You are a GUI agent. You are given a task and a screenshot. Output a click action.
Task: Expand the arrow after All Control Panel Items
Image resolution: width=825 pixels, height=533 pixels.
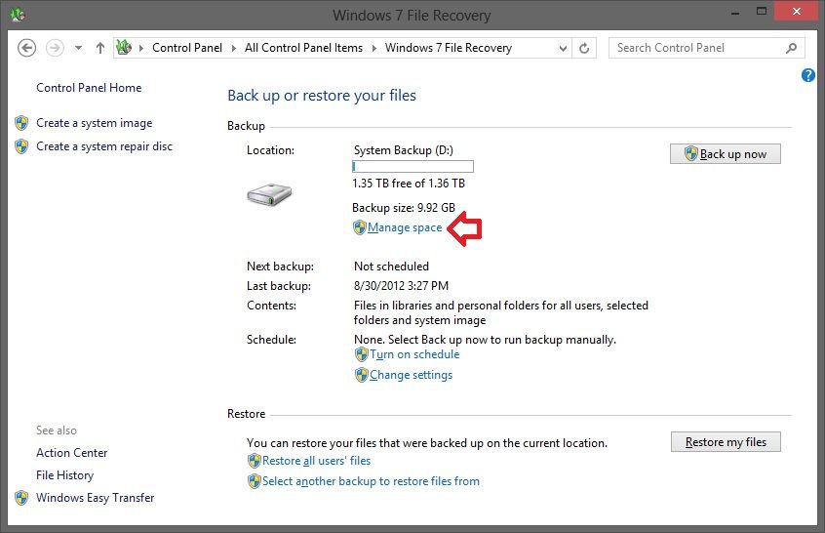(374, 48)
